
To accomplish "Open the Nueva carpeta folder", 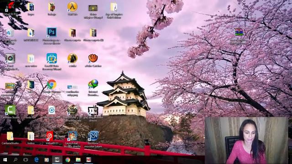I will 73,35.
